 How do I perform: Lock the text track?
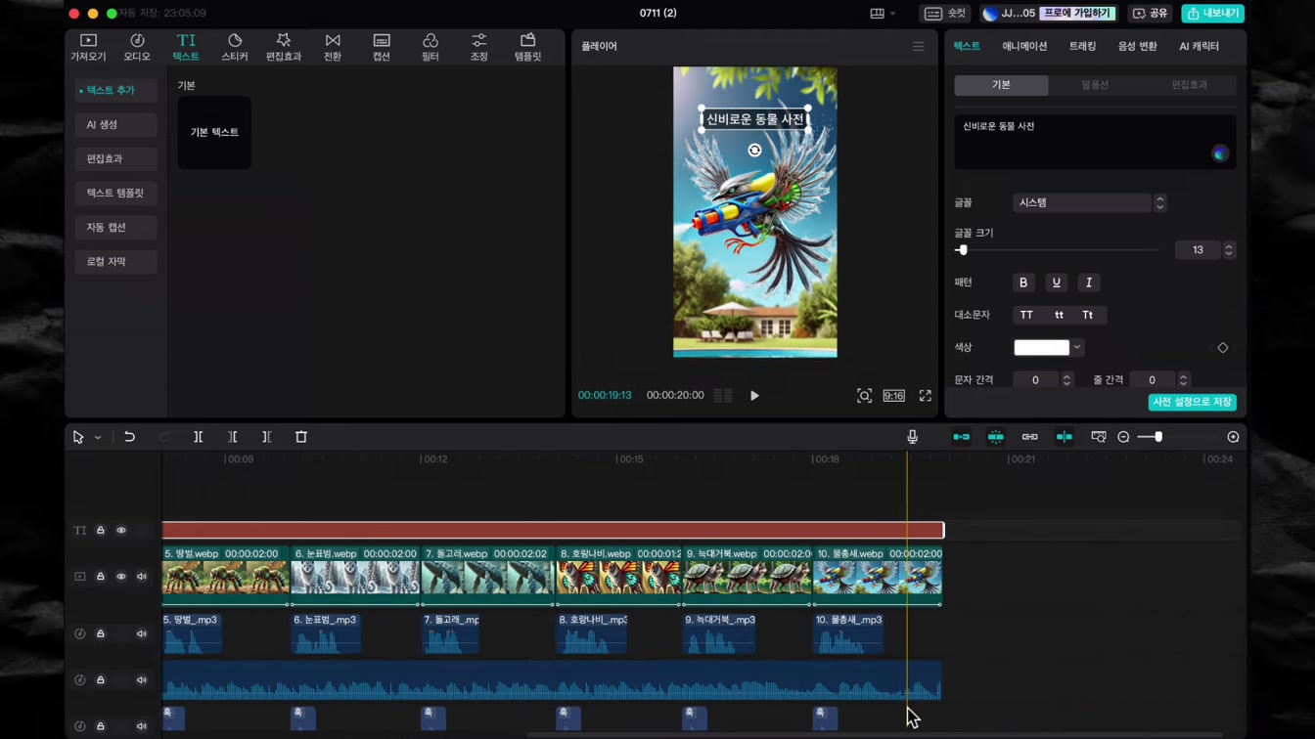click(100, 531)
